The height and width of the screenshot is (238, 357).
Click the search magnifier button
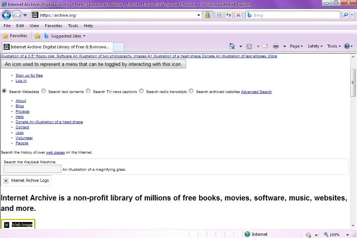(345, 15)
